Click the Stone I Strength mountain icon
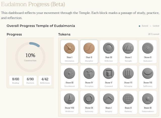161x118 pixels. [128, 48]
